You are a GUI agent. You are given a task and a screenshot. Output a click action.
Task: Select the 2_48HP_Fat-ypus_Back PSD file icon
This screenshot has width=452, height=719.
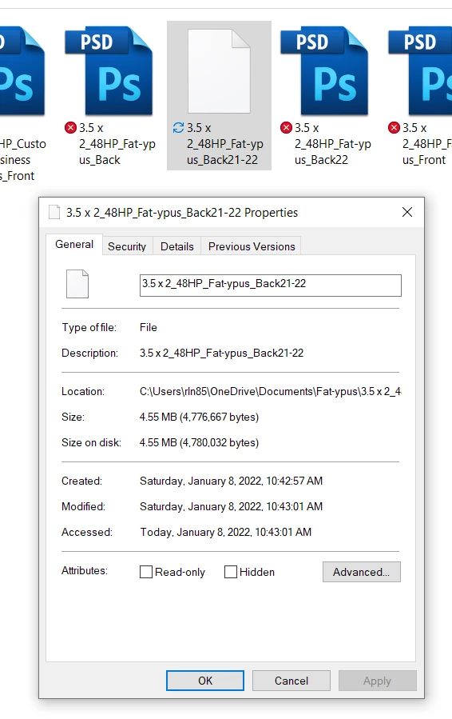coord(109,71)
